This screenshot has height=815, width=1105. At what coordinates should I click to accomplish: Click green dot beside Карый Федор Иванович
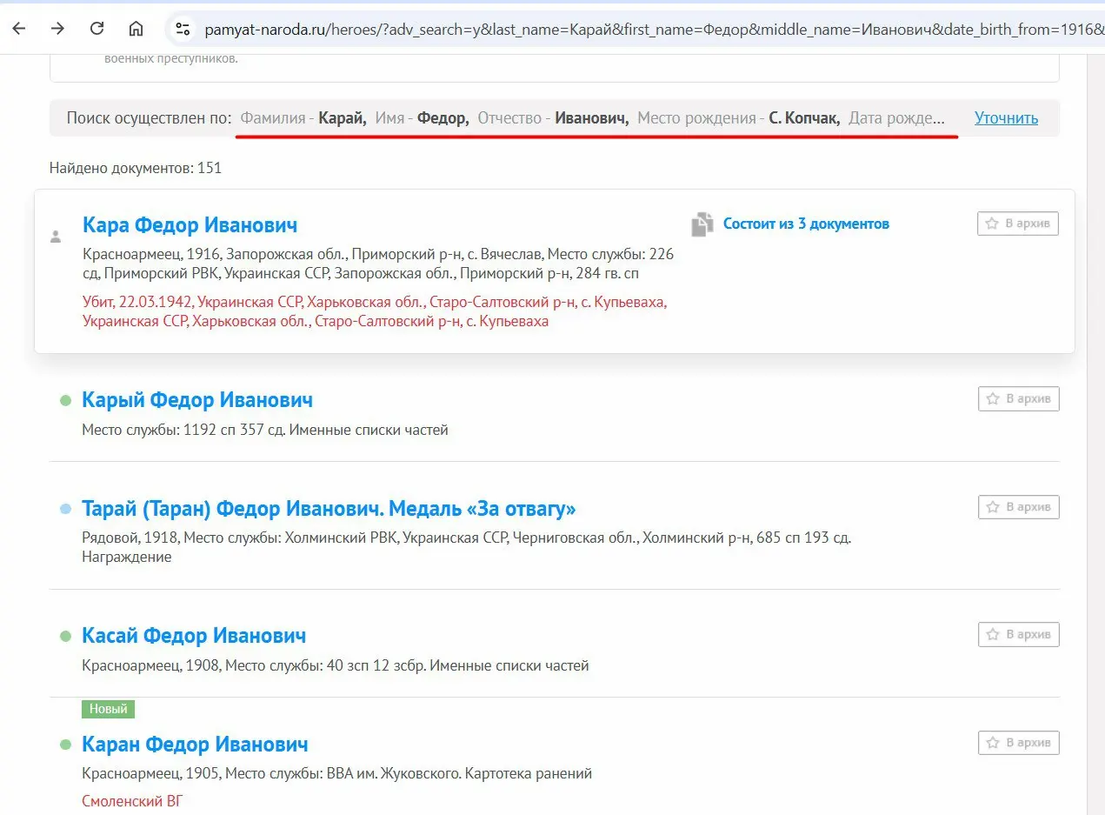pyautogui.click(x=64, y=401)
